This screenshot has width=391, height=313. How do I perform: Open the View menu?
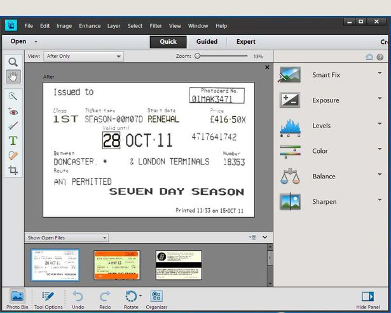click(x=175, y=26)
